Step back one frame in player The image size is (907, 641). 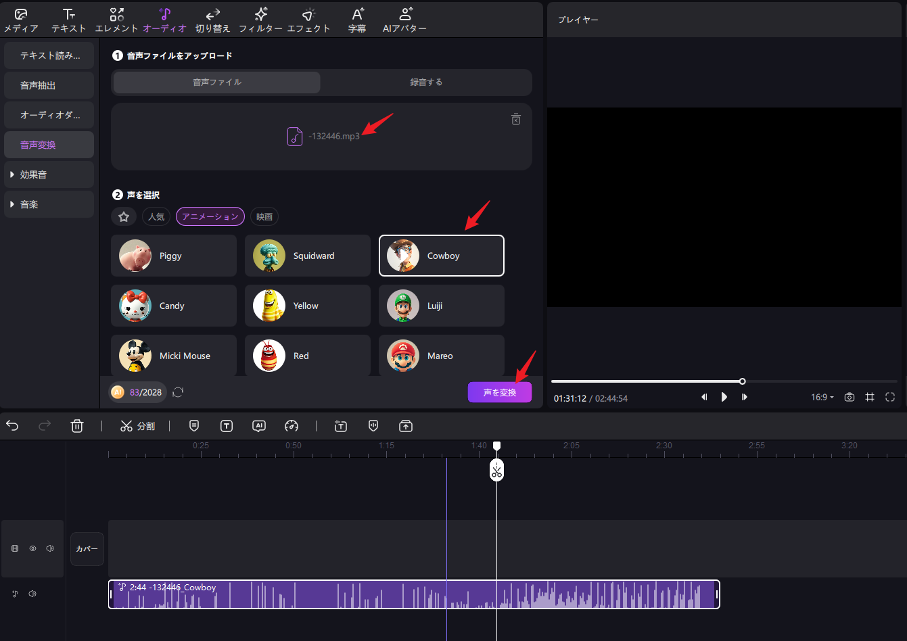pos(704,397)
